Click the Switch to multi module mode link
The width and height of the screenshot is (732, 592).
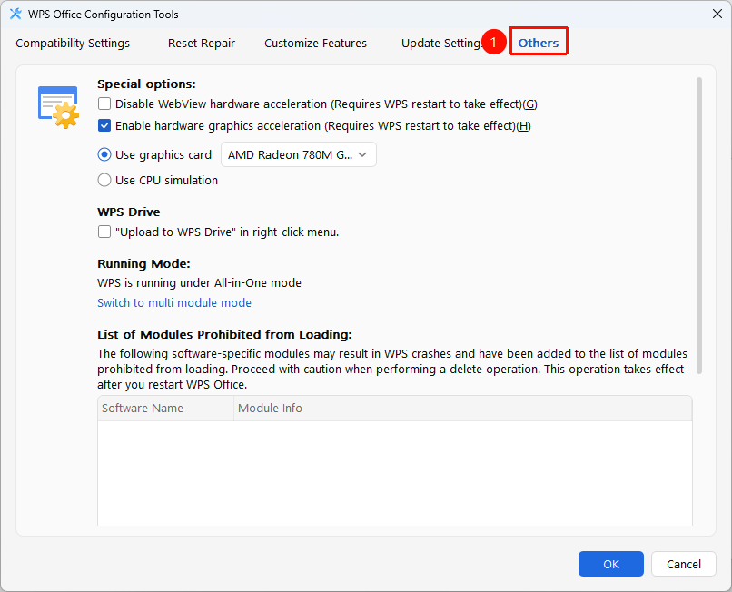[174, 302]
